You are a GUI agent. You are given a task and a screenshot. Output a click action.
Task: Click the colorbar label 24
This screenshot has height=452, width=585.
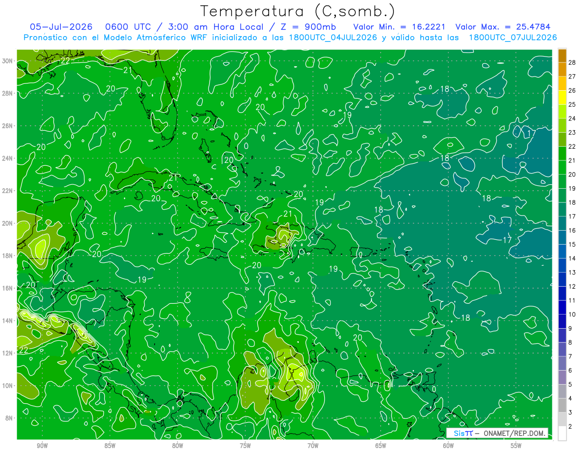[x=572, y=118]
